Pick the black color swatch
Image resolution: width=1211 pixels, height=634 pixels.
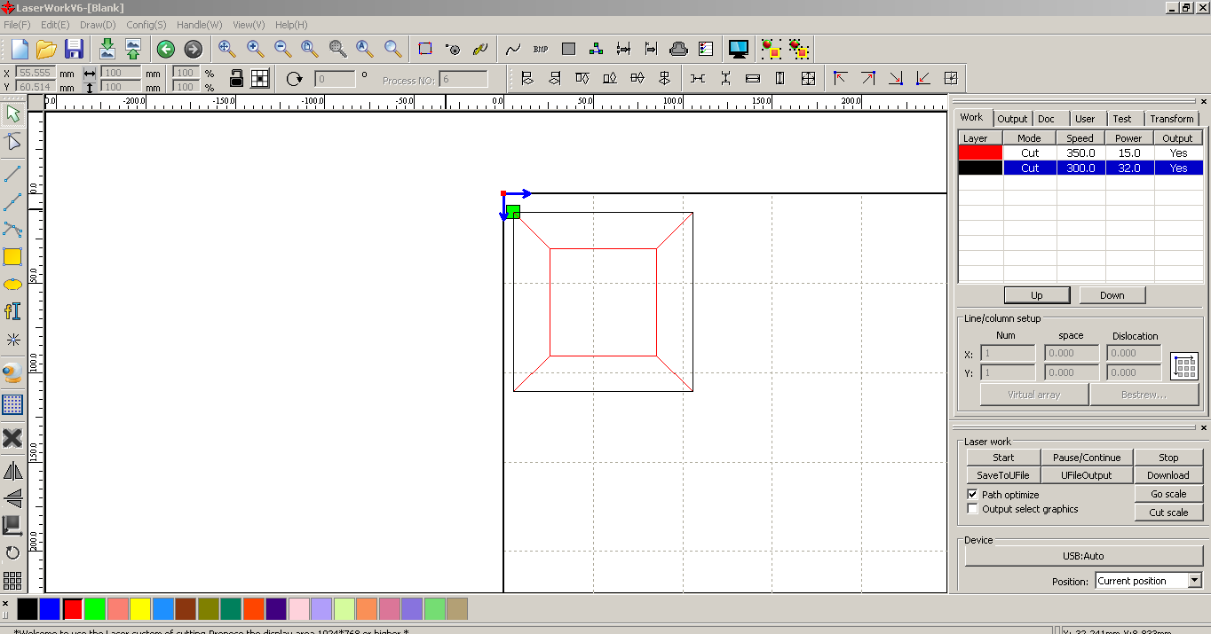click(28, 608)
